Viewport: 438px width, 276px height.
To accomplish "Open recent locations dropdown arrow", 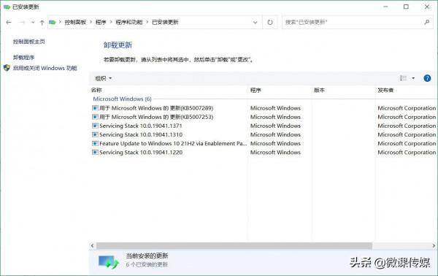I will coord(33,23).
